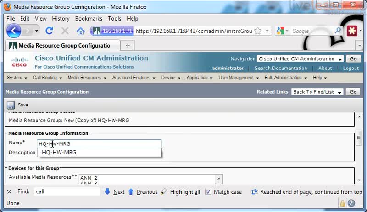The width and height of the screenshot is (367, 212).
Task: Click the up arrow of resources list
Action: (x=219, y=178)
